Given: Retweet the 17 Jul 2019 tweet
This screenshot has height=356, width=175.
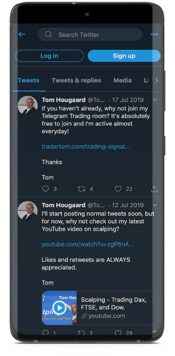Looking at the screenshot, I should click(82, 189).
